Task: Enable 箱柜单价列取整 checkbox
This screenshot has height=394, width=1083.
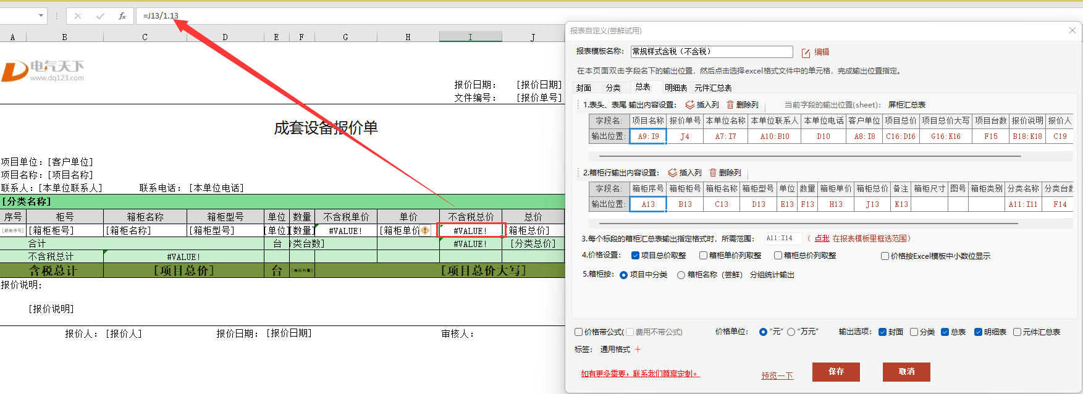Action: 703,256
